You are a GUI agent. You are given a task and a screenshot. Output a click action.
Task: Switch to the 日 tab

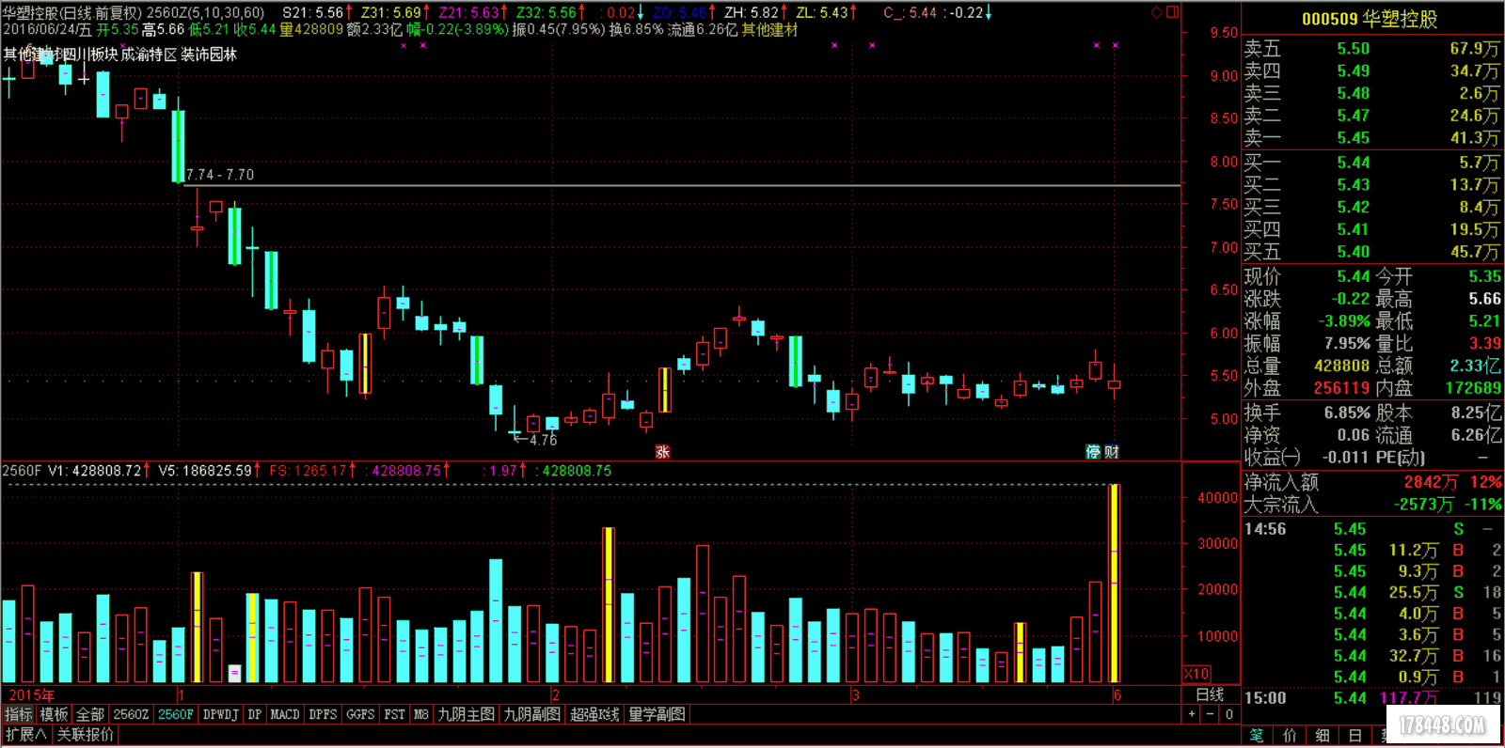coord(1354,735)
